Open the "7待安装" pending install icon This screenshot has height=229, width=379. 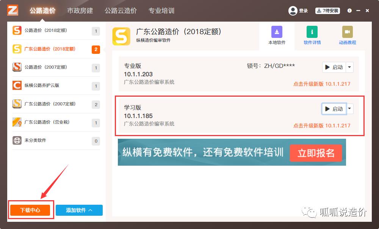(329, 11)
